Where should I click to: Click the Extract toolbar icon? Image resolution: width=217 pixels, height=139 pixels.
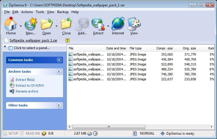point(98,24)
